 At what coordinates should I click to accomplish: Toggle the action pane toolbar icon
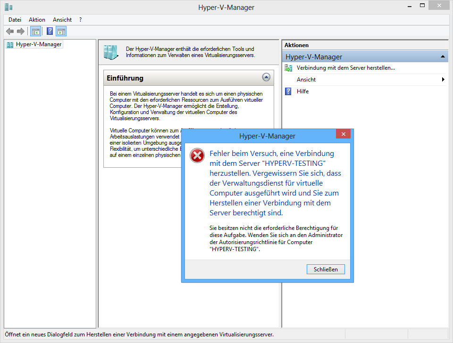[x=61, y=32]
